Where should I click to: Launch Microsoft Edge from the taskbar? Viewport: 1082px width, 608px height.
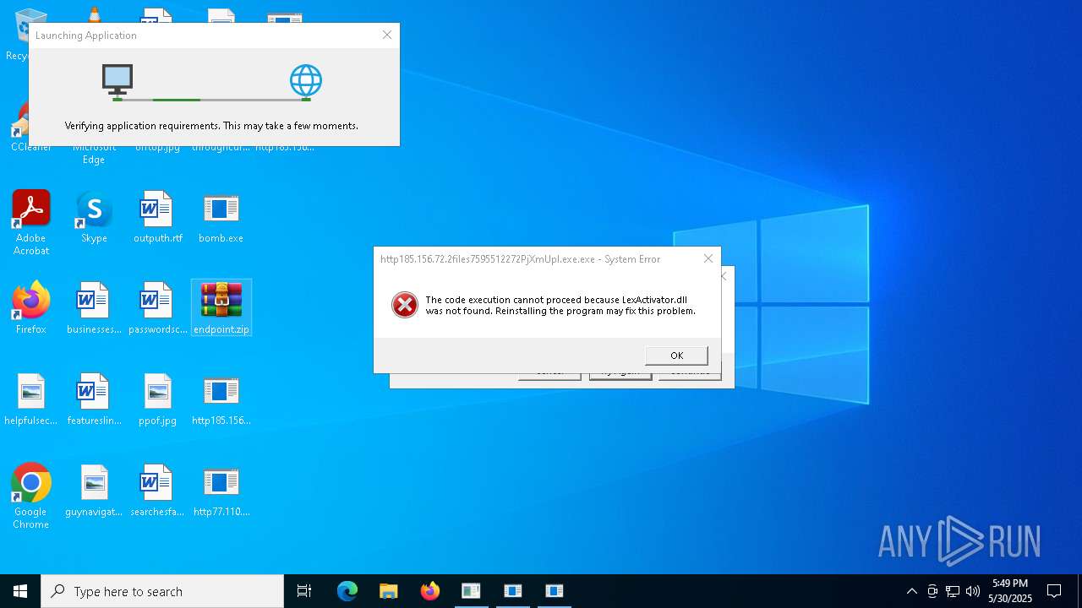(x=347, y=591)
